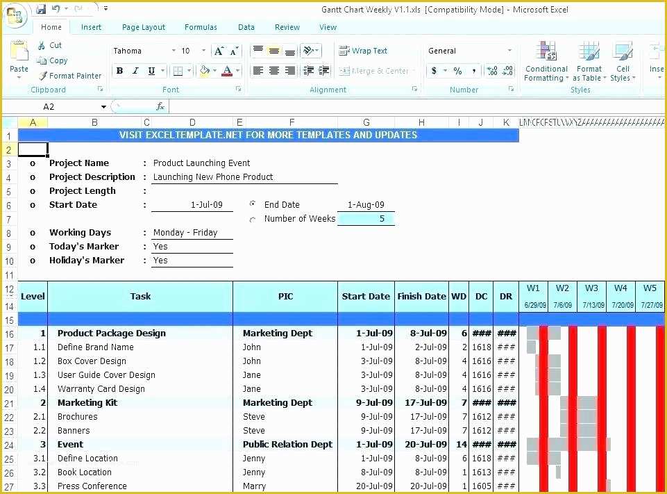Select the Number of Weeks radio button
The height and width of the screenshot is (494, 667).
(253, 219)
